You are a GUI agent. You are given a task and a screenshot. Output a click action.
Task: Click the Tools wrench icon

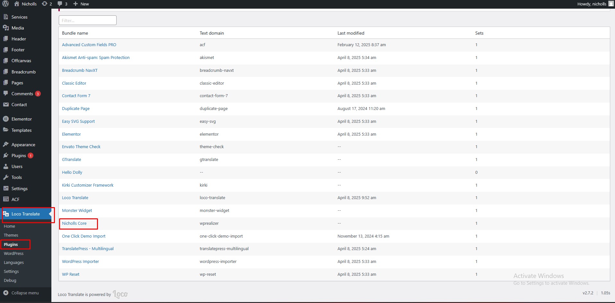pos(6,177)
